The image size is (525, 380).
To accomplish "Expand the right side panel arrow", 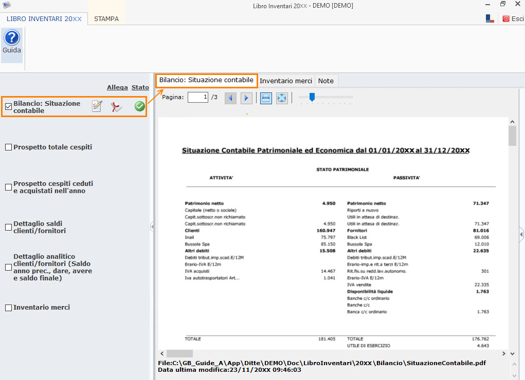I will (x=521, y=235).
